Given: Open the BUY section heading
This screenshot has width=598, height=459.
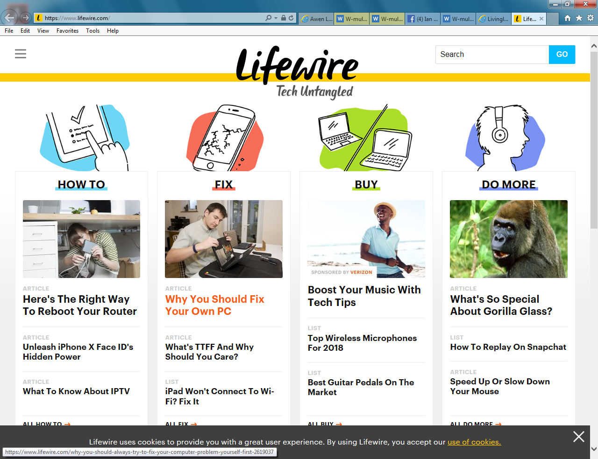Looking at the screenshot, I should point(366,185).
